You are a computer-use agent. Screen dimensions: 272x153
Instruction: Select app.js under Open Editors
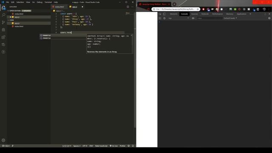28,17
